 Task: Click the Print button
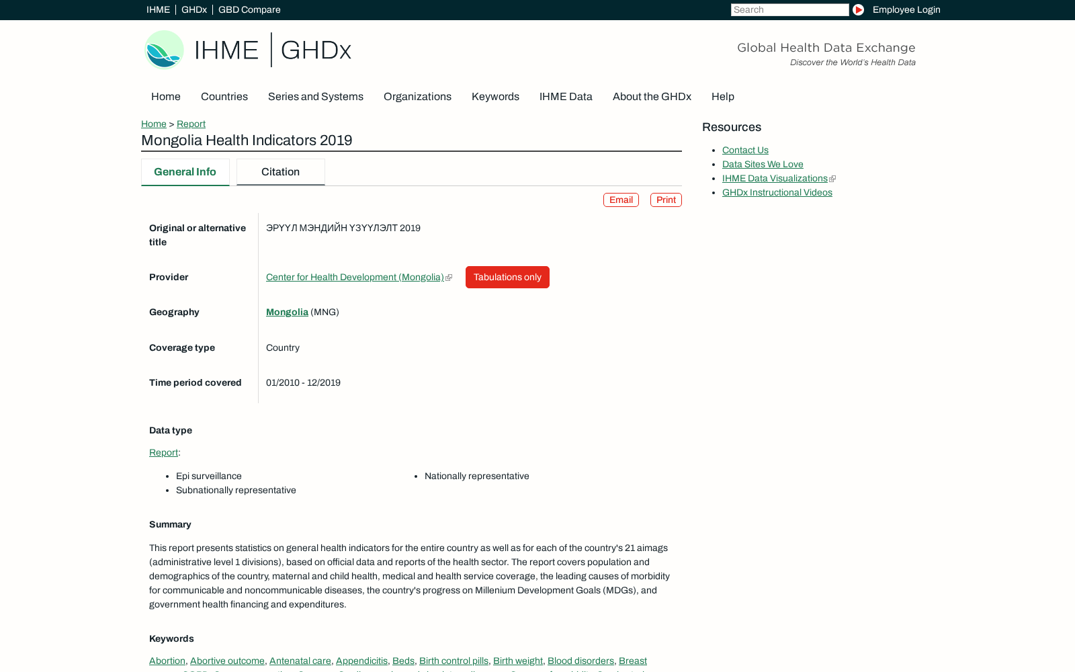point(666,200)
